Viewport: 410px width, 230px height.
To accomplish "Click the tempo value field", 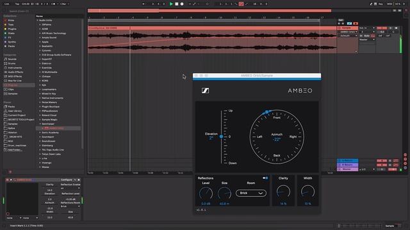I will point(26,4).
